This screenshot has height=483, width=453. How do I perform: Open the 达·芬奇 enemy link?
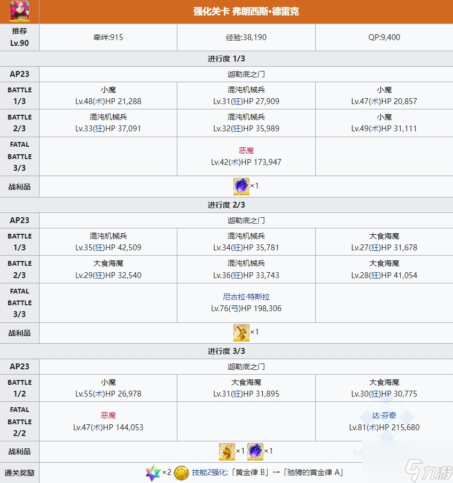(x=384, y=415)
